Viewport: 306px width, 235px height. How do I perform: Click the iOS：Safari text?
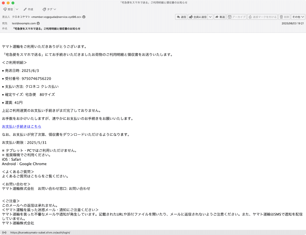tap(11, 159)
